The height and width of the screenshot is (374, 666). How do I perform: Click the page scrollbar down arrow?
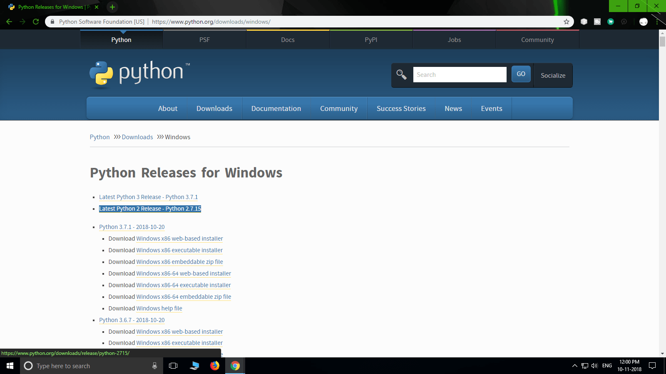[662, 354]
